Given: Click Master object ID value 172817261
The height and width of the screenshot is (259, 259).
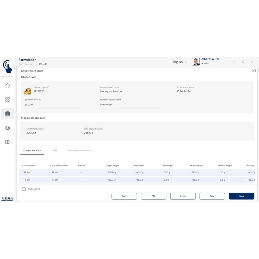Looking at the screenshot, I should click(x=39, y=91).
